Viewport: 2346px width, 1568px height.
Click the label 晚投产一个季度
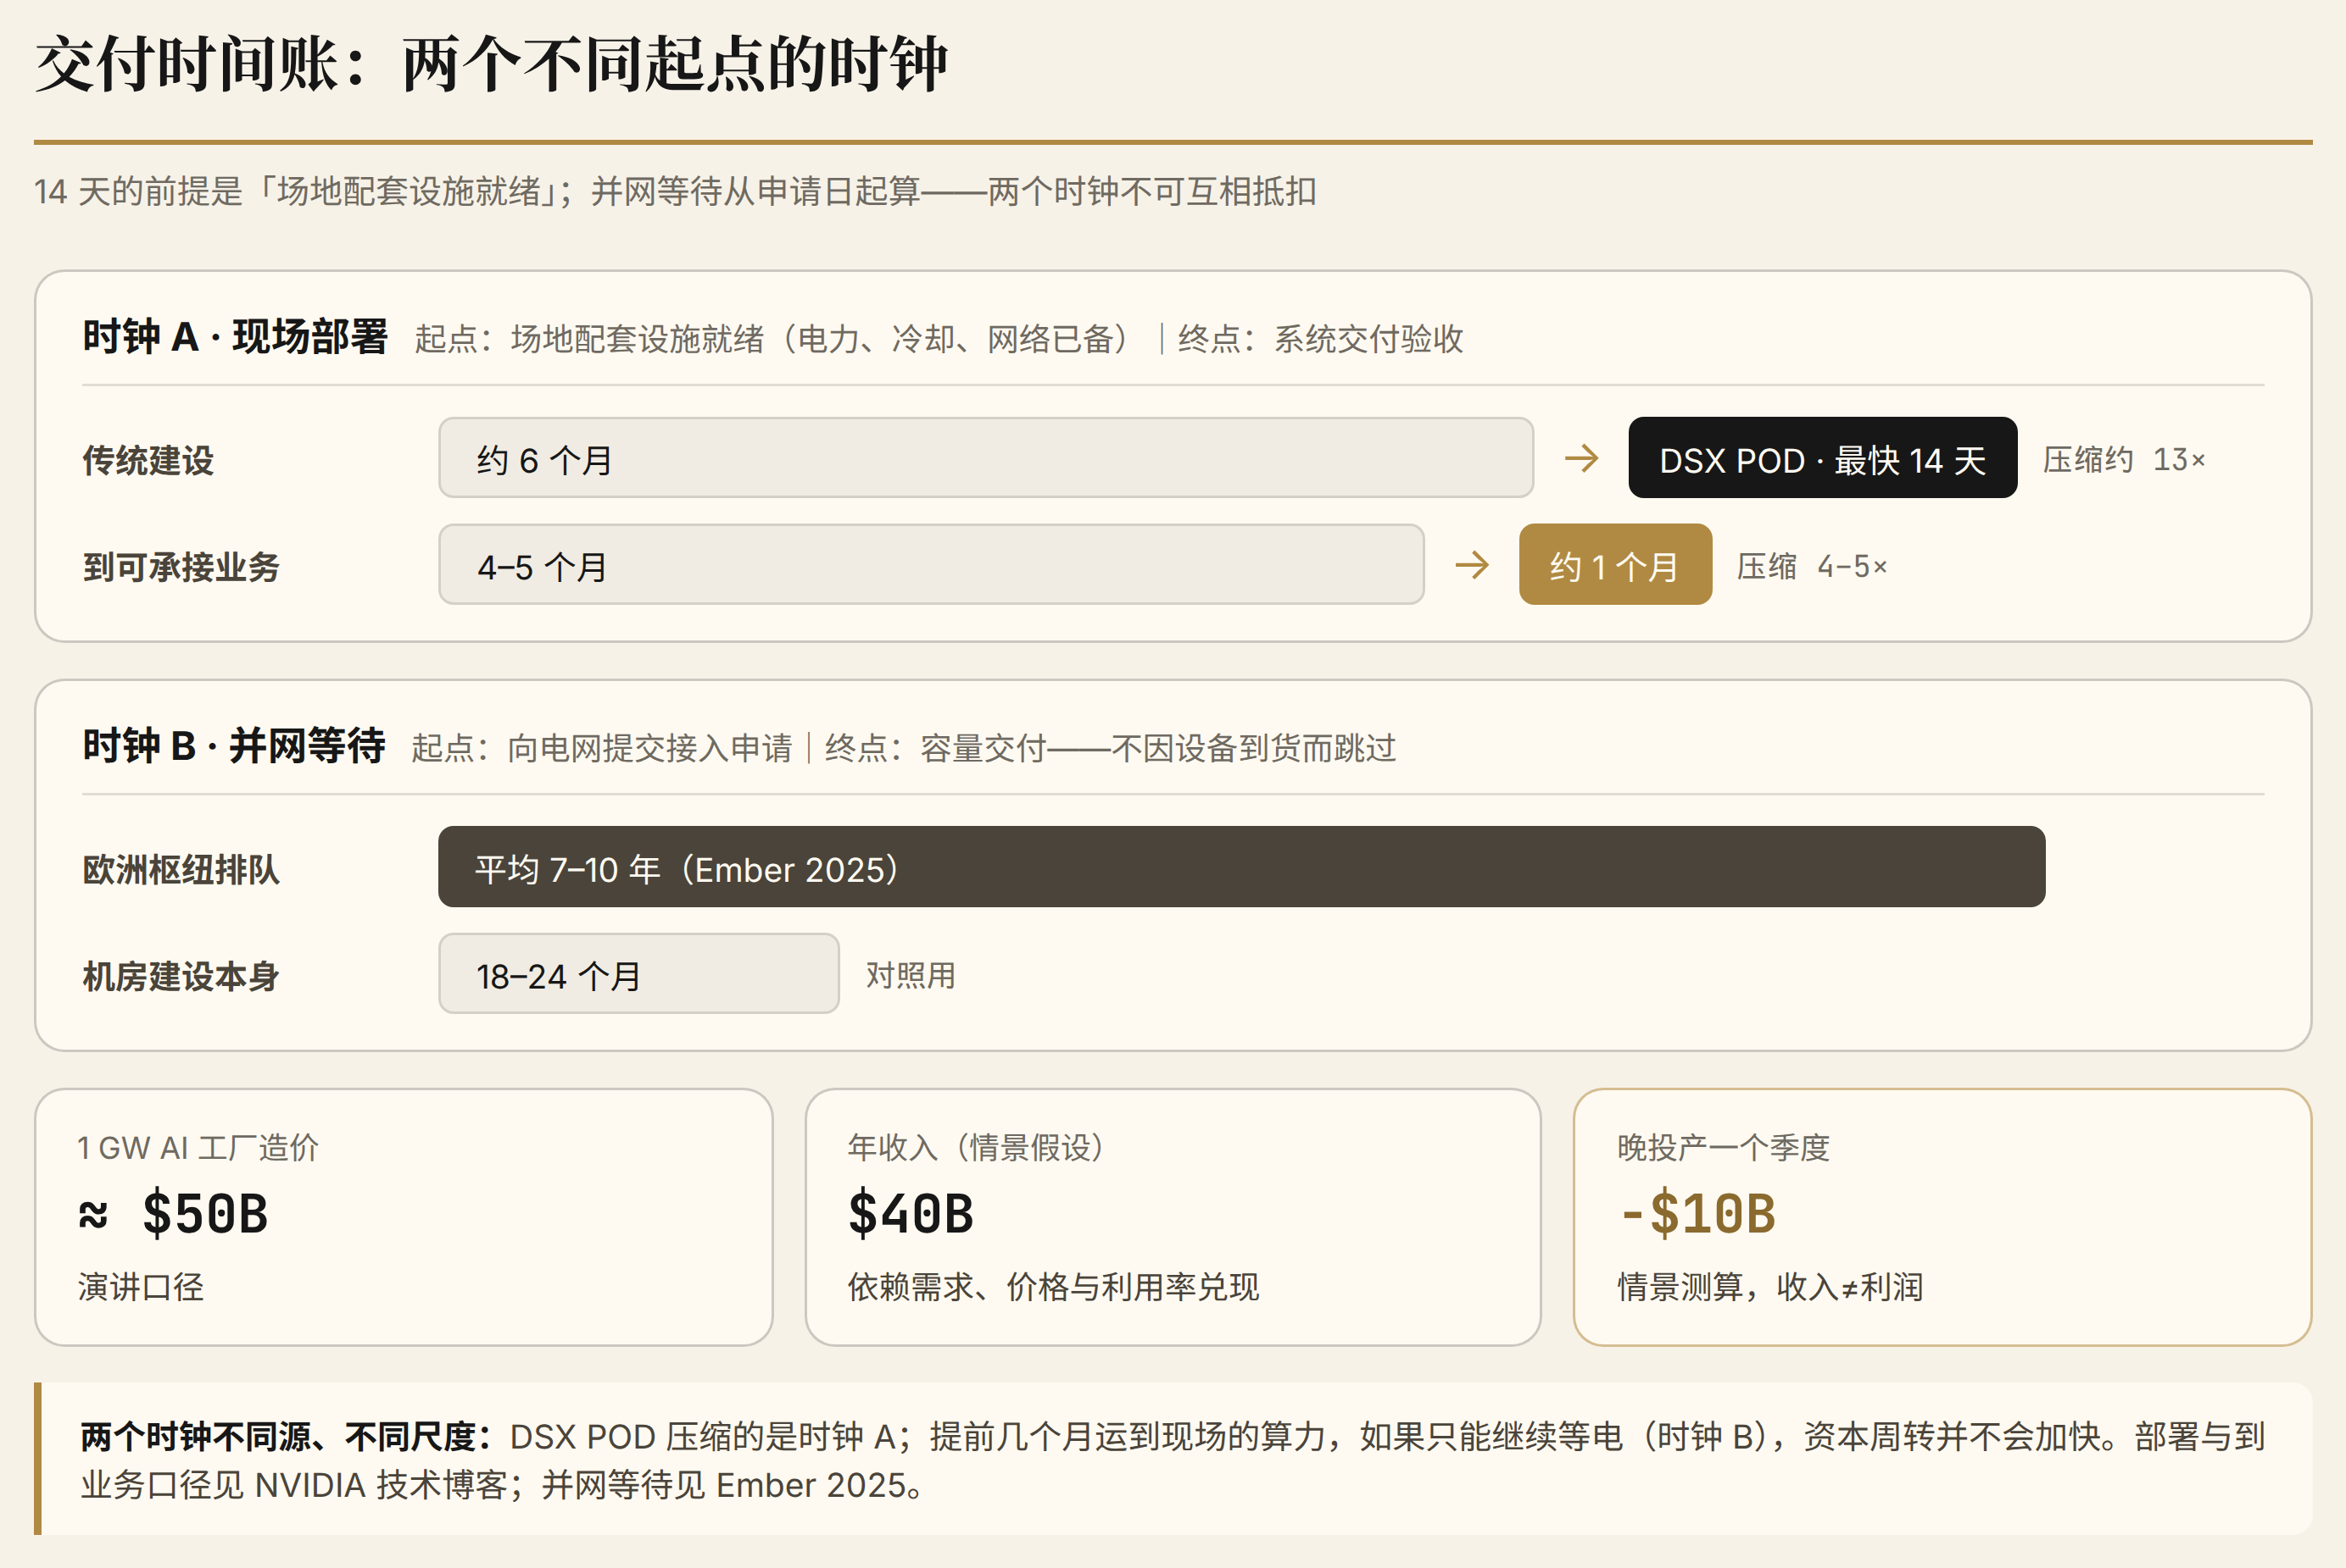click(x=1724, y=1147)
